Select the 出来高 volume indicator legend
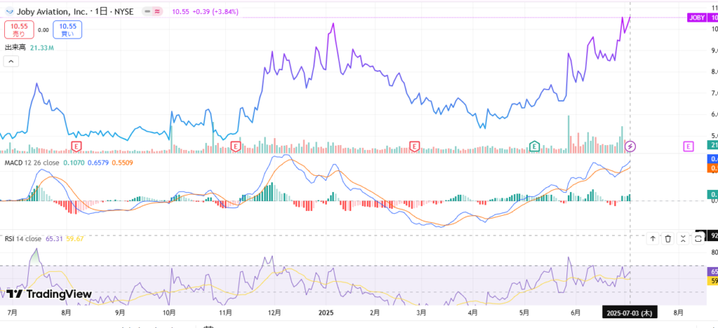Screen dimensions: 718x328 coord(15,48)
